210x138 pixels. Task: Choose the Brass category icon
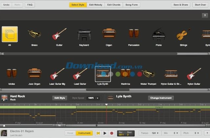point(34,34)
